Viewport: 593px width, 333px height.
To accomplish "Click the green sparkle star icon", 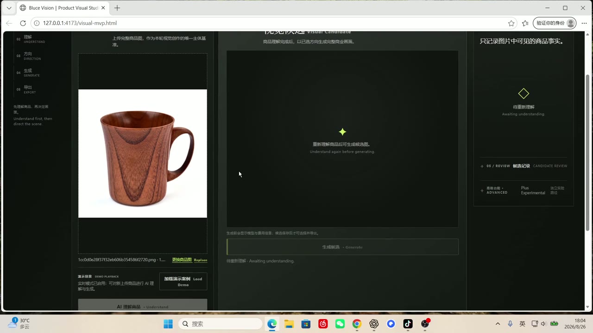I will (x=342, y=132).
